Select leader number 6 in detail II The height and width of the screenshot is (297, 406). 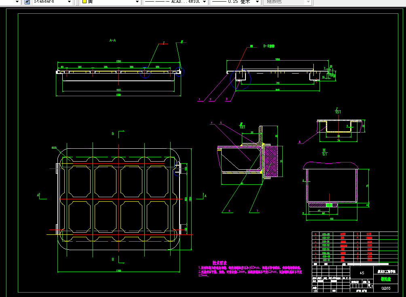[x=229, y=211]
